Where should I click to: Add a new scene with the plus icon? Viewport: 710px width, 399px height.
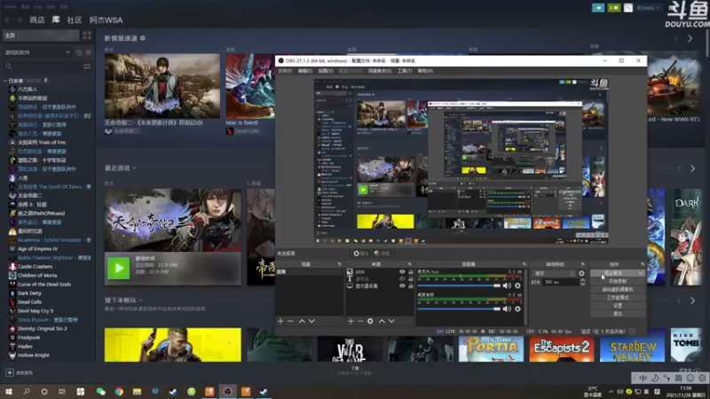tap(280, 321)
